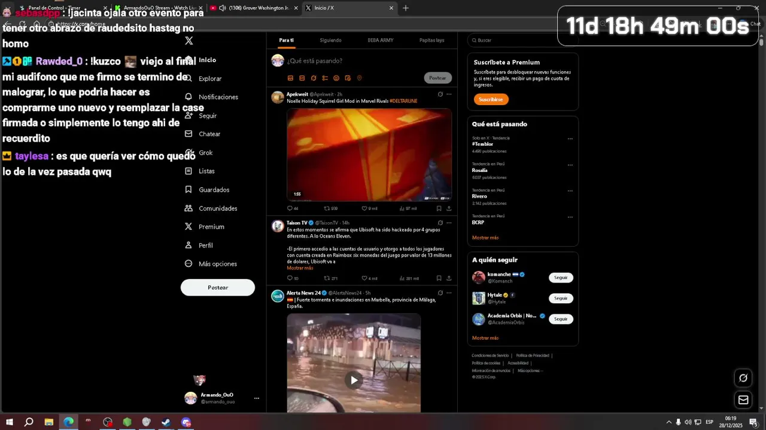The height and width of the screenshot is (430, 766).
Task: Open the #Temblor trend options menu
Action: (x=570, y=139)
